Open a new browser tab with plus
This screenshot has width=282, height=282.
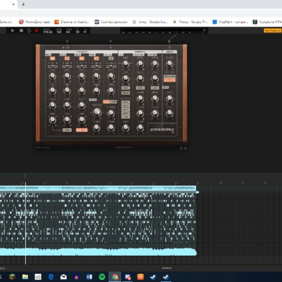click(x=23, y=5)
